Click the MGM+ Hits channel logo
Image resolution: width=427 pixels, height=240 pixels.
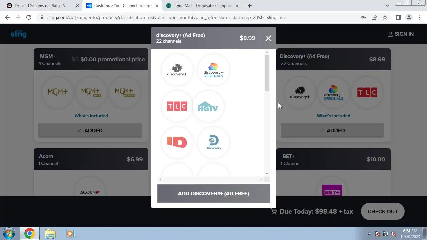[x=91, y=92]
